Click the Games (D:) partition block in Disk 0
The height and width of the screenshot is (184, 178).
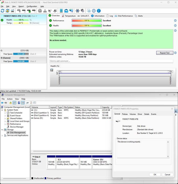[x=102, y=162]
